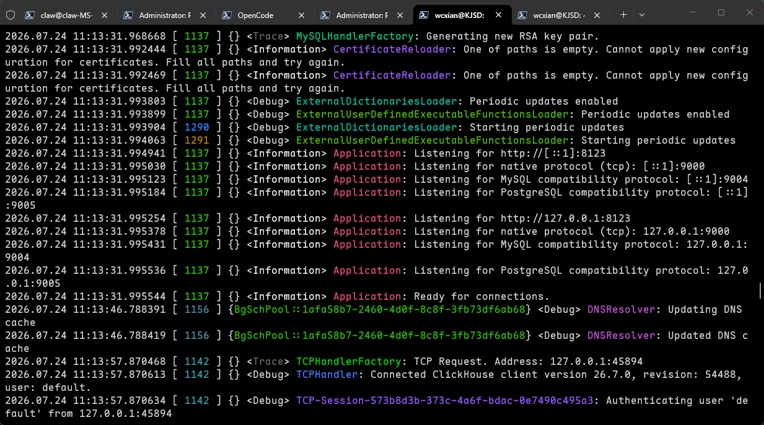Switch to the Administrator tab right of OpenCode
Screen dimensions: 764x425
(363, 14)
